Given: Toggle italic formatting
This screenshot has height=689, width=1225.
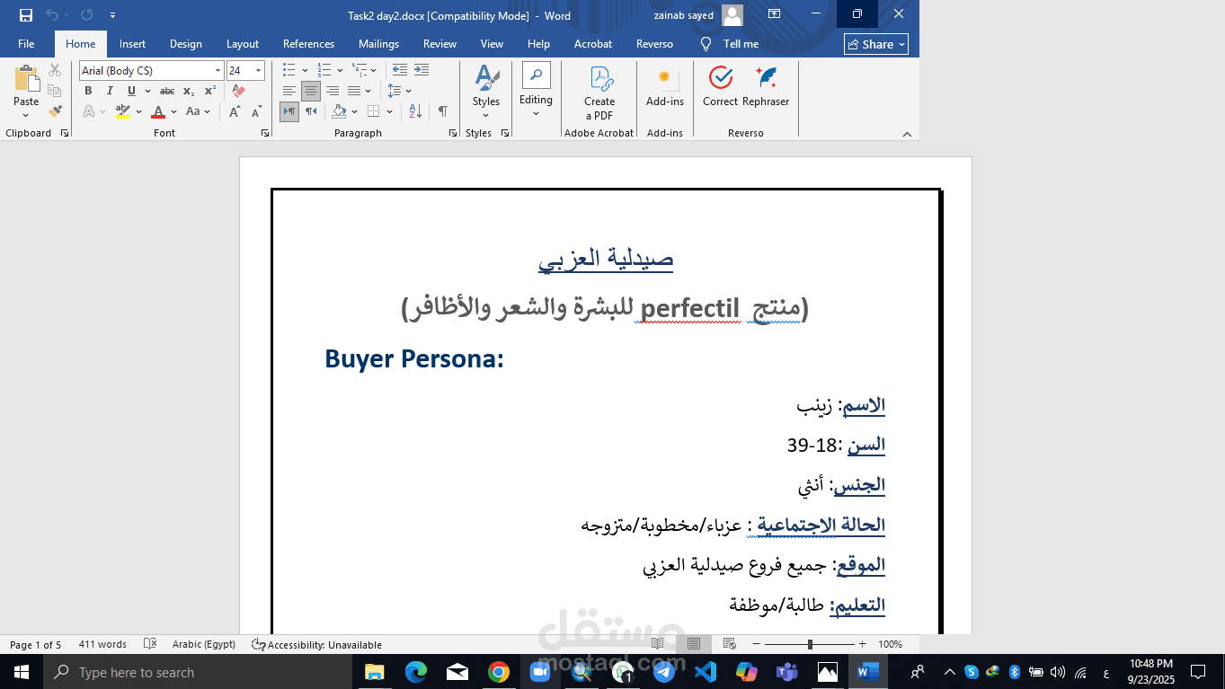Looking at the screenshot, I should [110, 91].
